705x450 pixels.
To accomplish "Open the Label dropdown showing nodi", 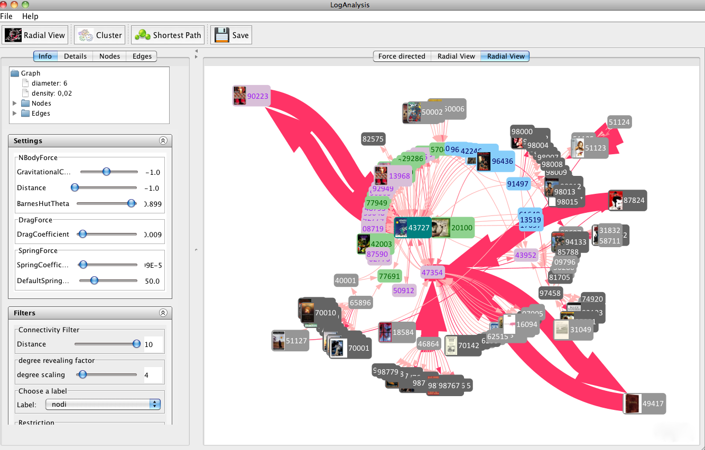I will click(103, 405).
